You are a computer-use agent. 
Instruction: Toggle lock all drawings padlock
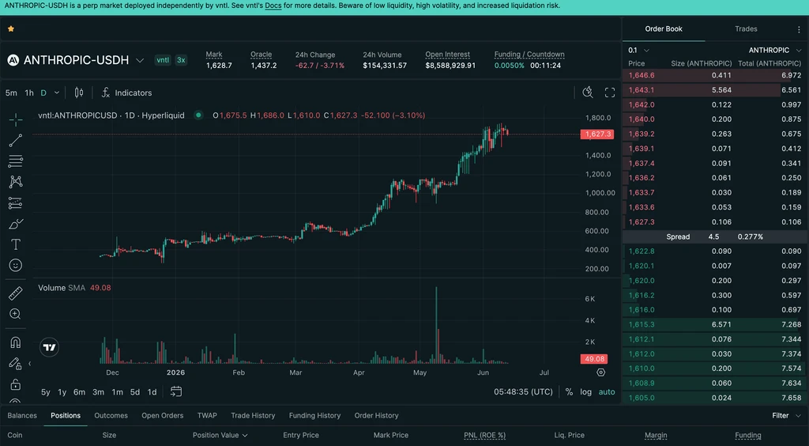16,384
